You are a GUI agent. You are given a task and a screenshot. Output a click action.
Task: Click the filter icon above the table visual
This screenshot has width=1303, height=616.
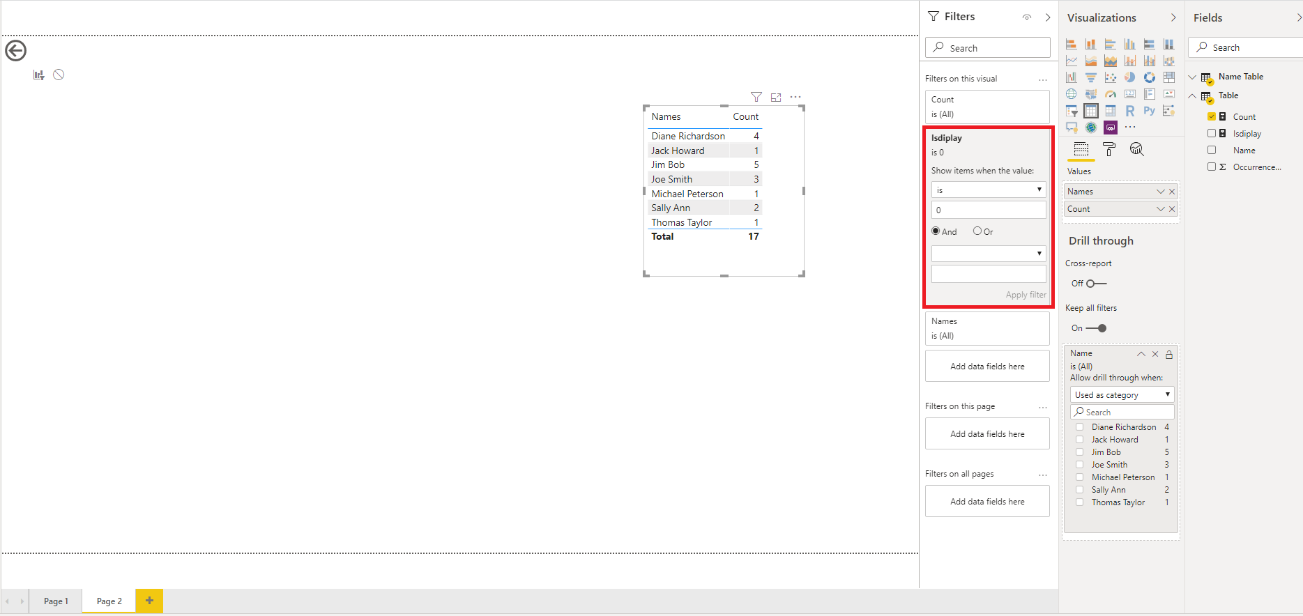click(756, 98)
